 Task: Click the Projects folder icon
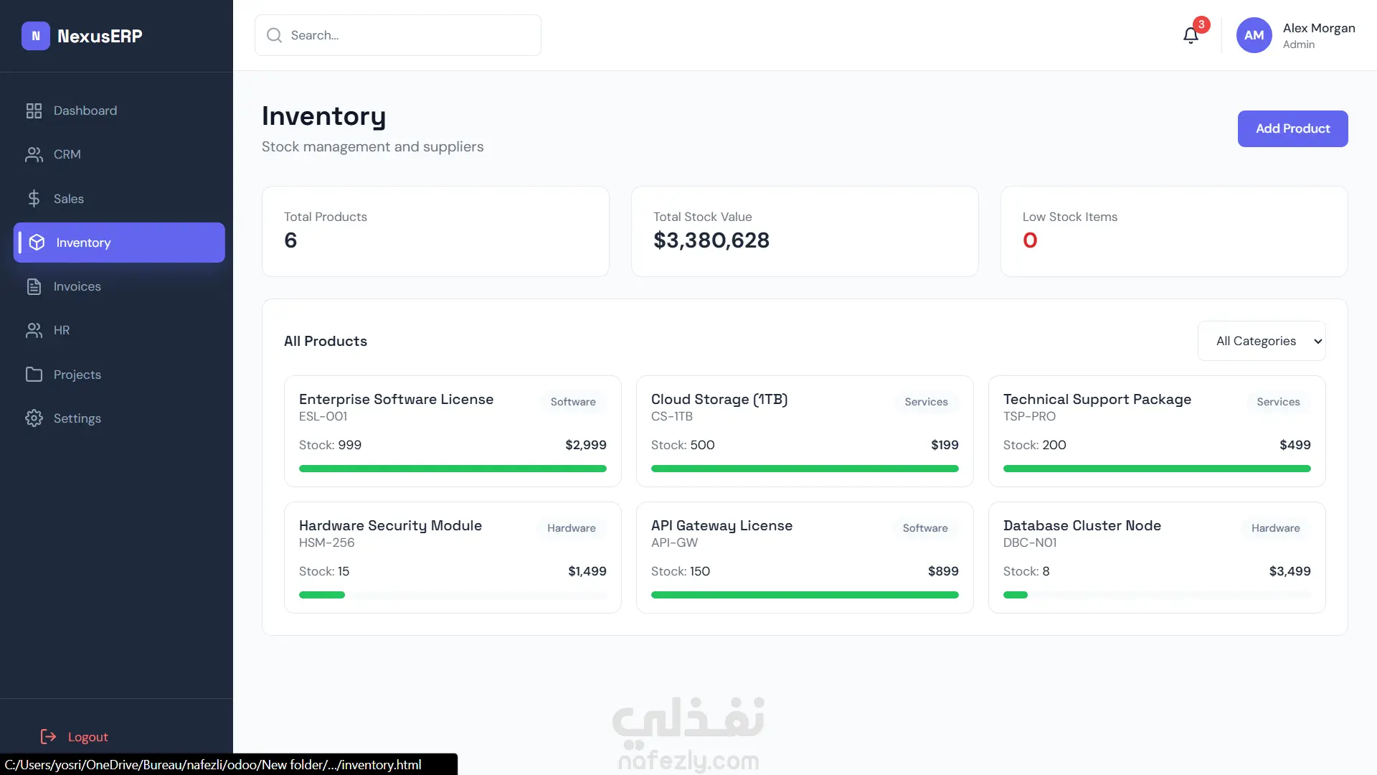point(34,375)
